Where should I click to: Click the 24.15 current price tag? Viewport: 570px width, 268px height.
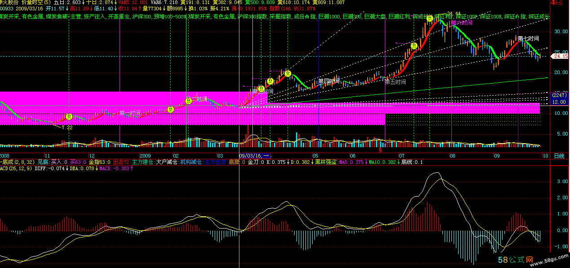(560, 56)
